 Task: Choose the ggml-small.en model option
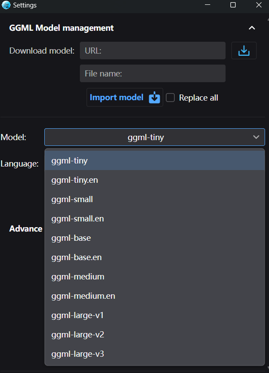(154, 219)
